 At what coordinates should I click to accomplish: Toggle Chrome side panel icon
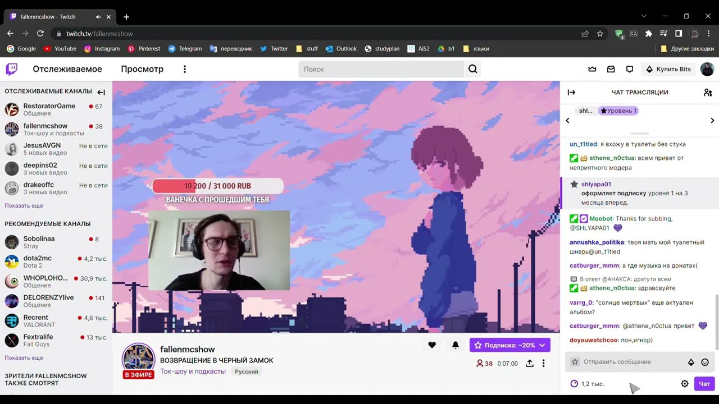(679, 34)
